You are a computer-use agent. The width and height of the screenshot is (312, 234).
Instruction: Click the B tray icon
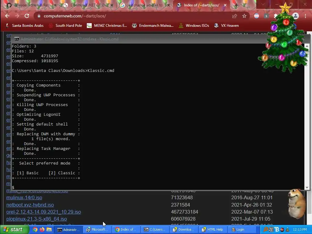[x=277, y=230]
